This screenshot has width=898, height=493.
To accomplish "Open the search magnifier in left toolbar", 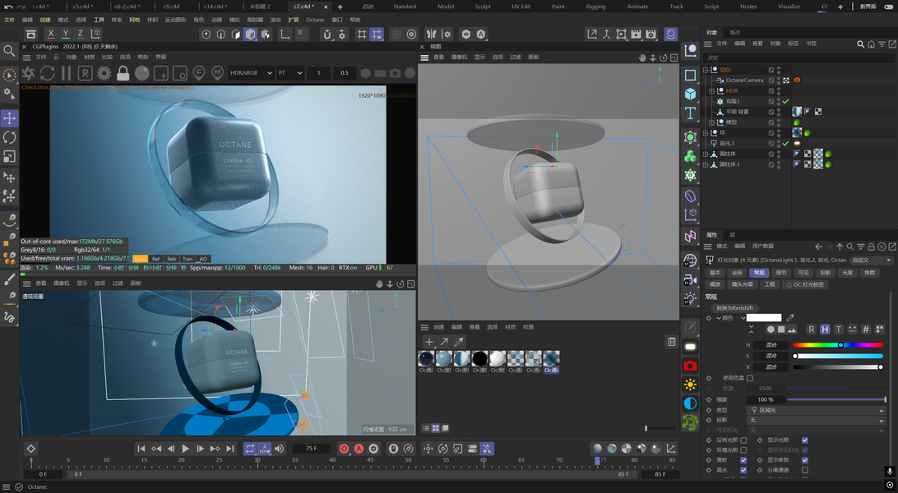I will (x=9, y=52).
